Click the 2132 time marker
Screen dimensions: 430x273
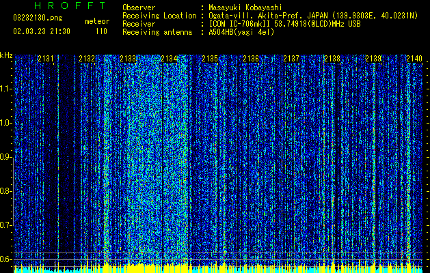coord(87,59)
